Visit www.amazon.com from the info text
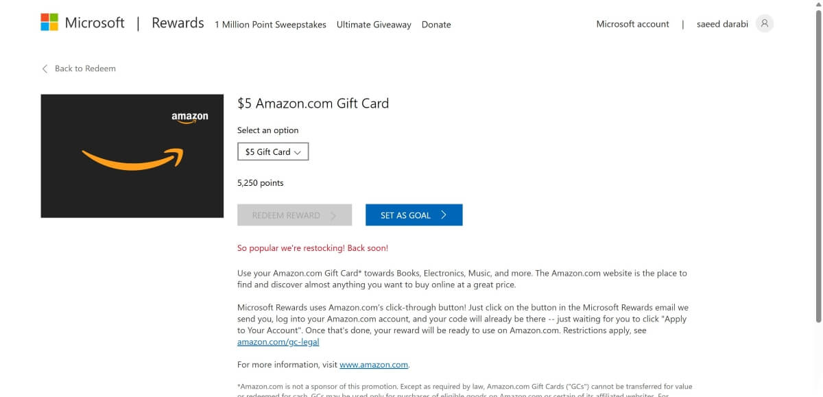The height and width of the screenshot is (397, 823). [x=374, y=364]
